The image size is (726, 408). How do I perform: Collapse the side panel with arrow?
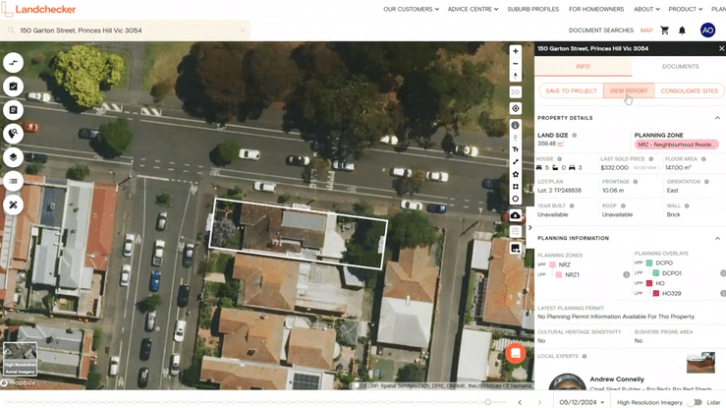[x=531, y=227]
